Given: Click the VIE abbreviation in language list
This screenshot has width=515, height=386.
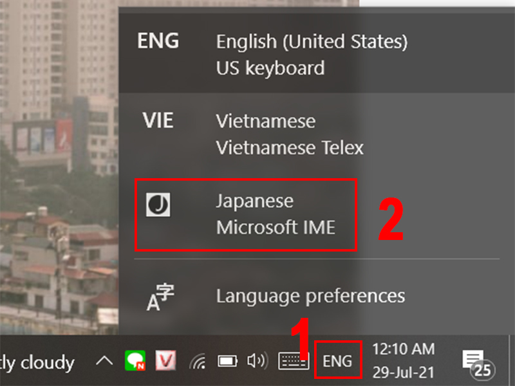Looking at the screenshot, I should point(158,120).
